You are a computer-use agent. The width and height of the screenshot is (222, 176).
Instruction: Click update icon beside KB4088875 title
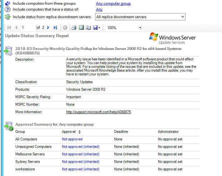click(8, 51)
